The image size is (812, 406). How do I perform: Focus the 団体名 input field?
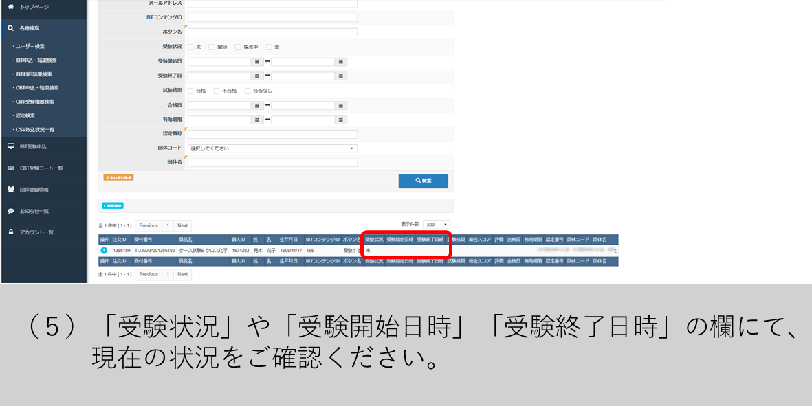click(272, 163)
